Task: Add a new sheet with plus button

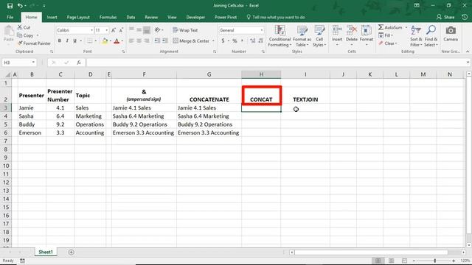Action: point(71,252)
